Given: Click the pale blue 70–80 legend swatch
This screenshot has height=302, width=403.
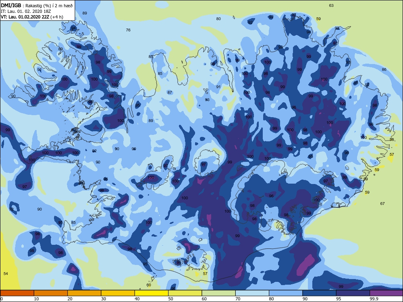Looking at the screenshot, I should click(252, 293).
